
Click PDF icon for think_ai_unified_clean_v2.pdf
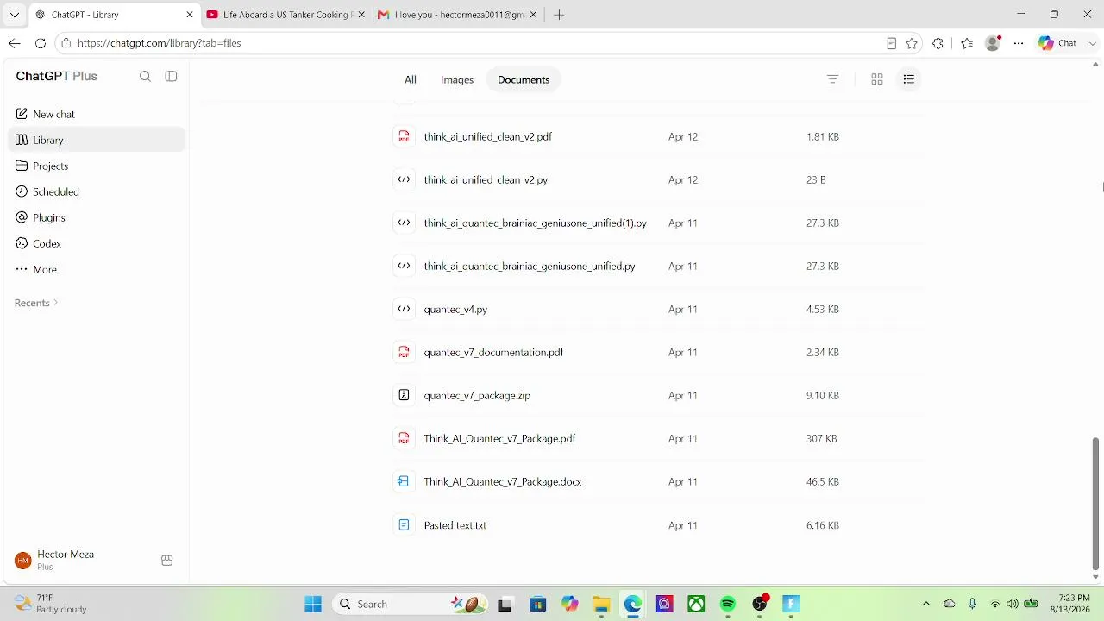click(x=404, y=136)
